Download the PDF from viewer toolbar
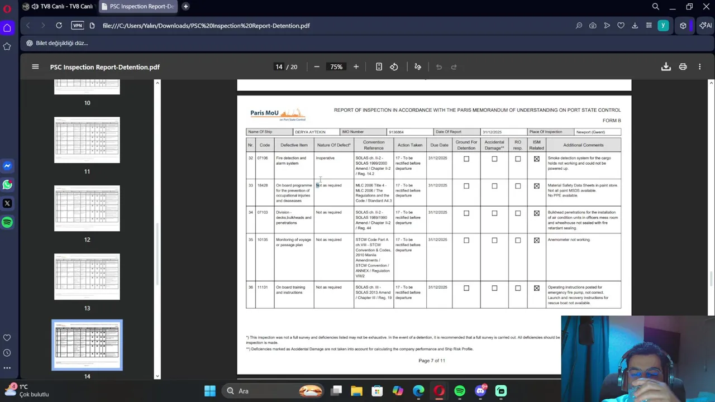Viewport: 715px width, 402px height. [x=666, y=67]
